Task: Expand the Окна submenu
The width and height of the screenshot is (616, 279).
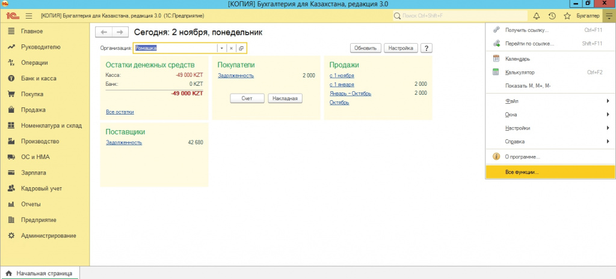Action: point(550,115)
